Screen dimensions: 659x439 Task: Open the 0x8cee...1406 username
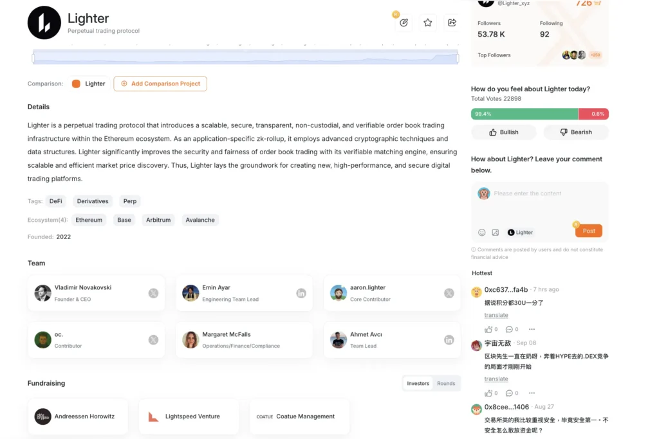click(506, 407)
